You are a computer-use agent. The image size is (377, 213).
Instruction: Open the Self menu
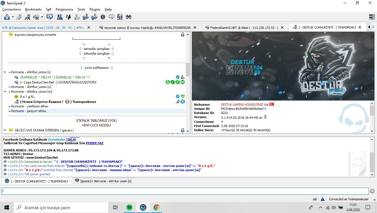point(49,9)
